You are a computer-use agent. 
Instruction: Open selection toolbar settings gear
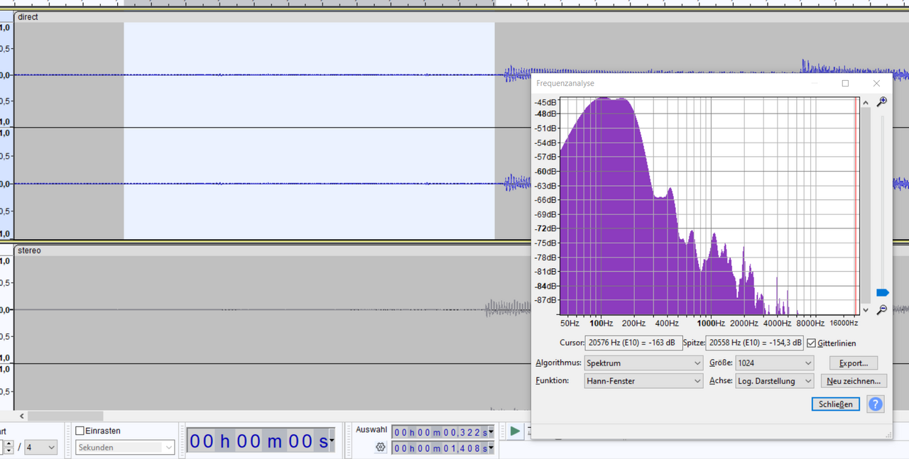(x=381, y=447)
